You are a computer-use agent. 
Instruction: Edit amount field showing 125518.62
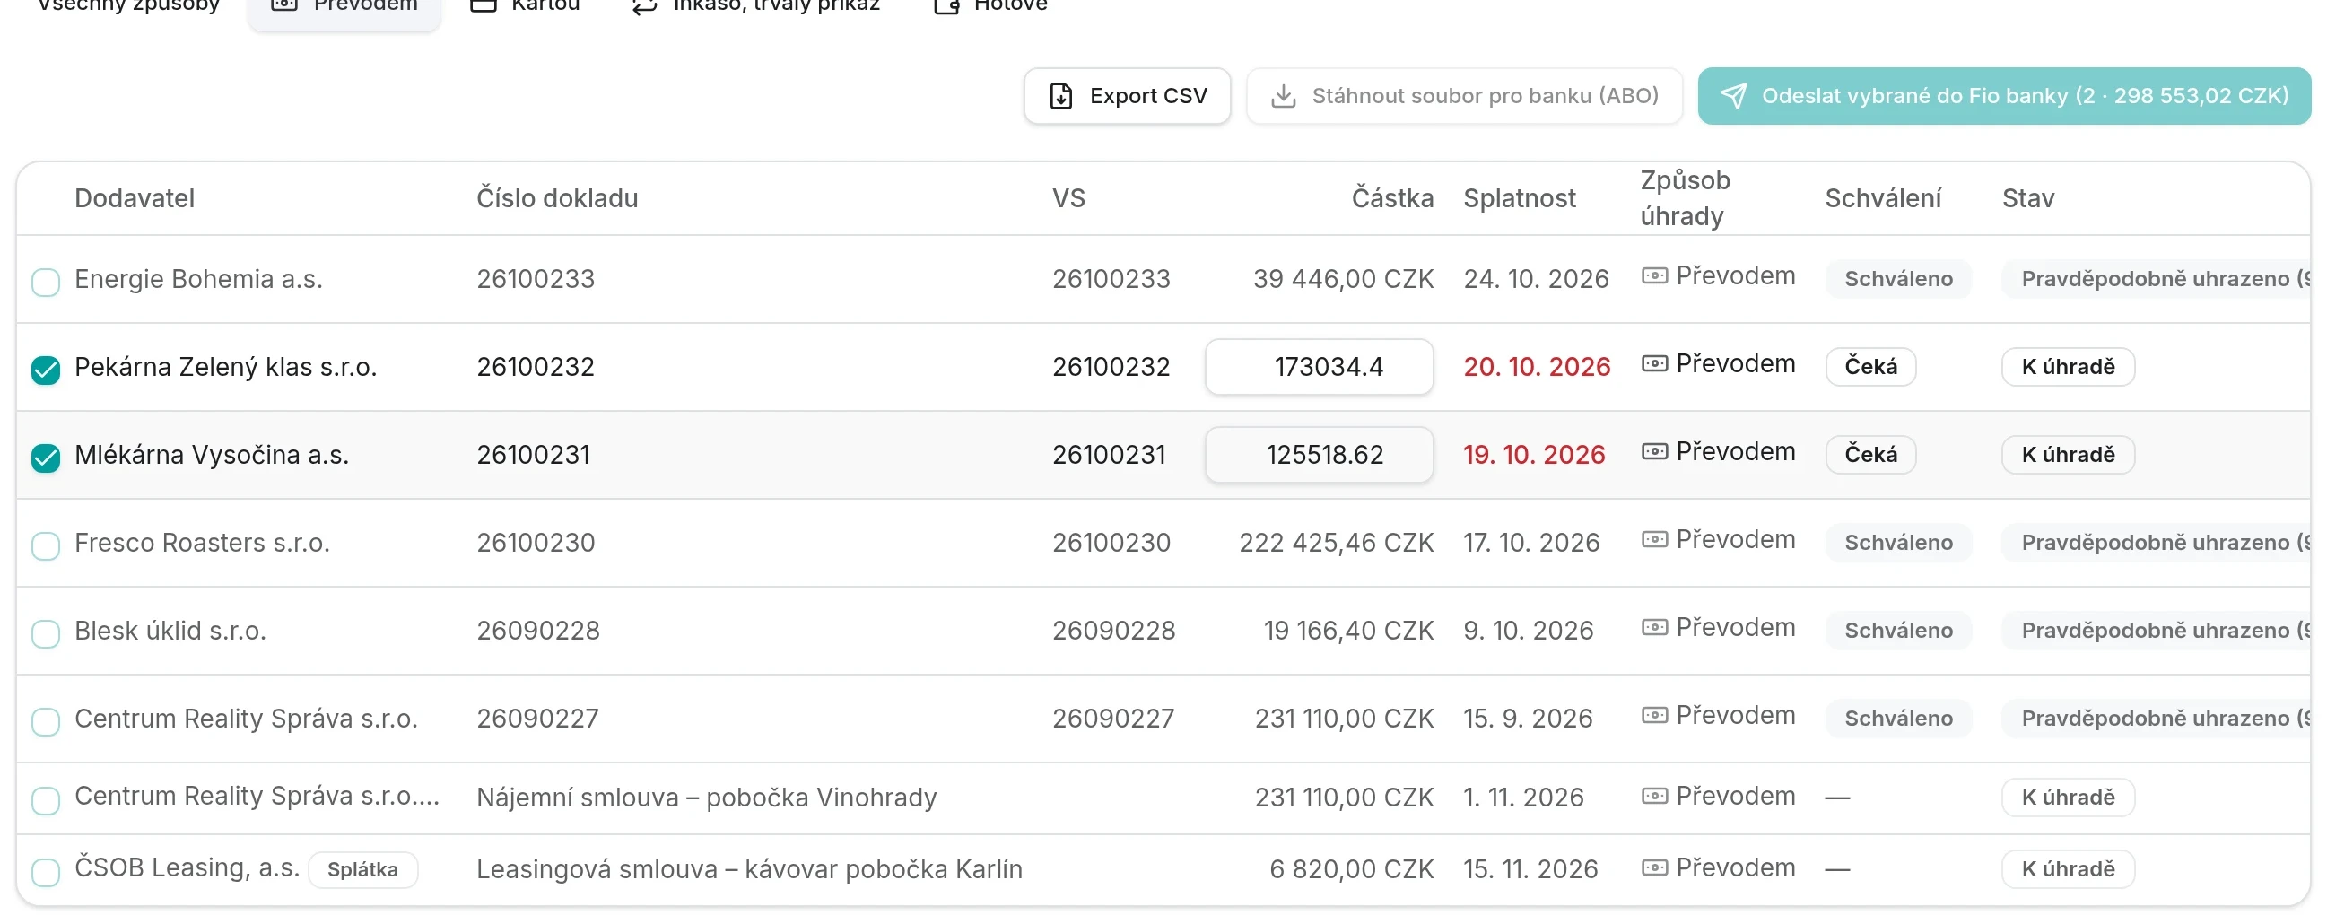[1319, 454]
